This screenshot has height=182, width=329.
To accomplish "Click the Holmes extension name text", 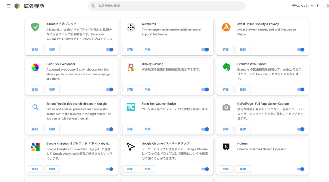I will [x=243, y=143].
